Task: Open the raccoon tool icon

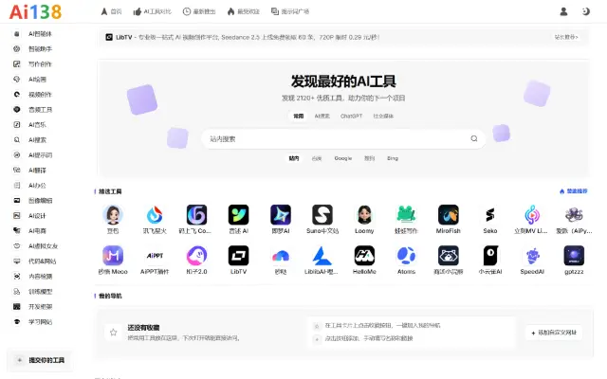Action: [449, 256]
